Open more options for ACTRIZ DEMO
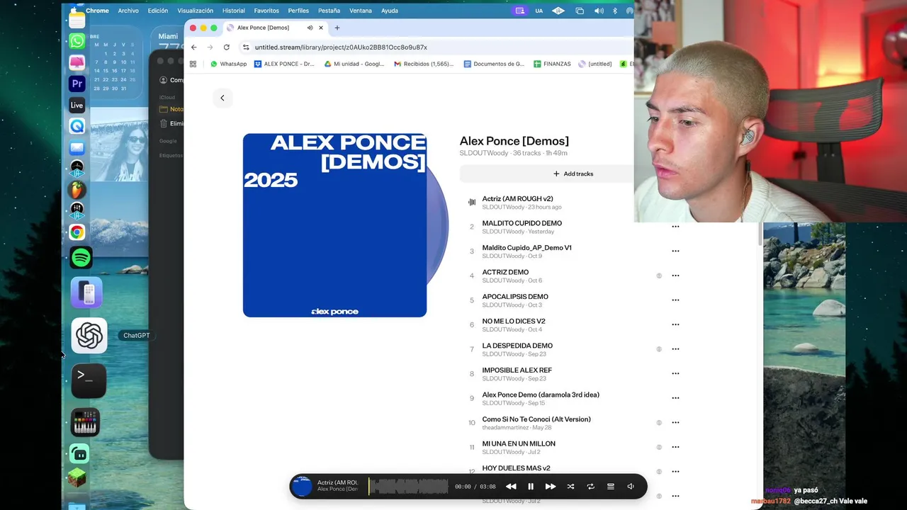 pos(675,276)
